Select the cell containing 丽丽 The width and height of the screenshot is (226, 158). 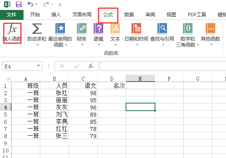54,100
